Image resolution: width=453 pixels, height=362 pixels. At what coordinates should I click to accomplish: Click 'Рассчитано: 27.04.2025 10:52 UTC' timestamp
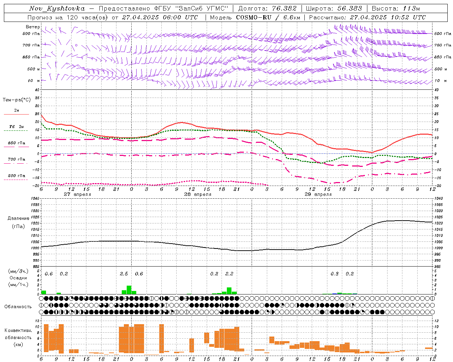(x=367, y=17)
